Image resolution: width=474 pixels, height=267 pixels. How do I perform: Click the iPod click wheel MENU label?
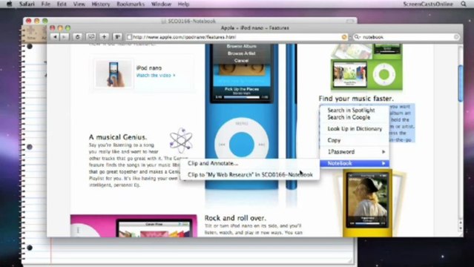242,124
